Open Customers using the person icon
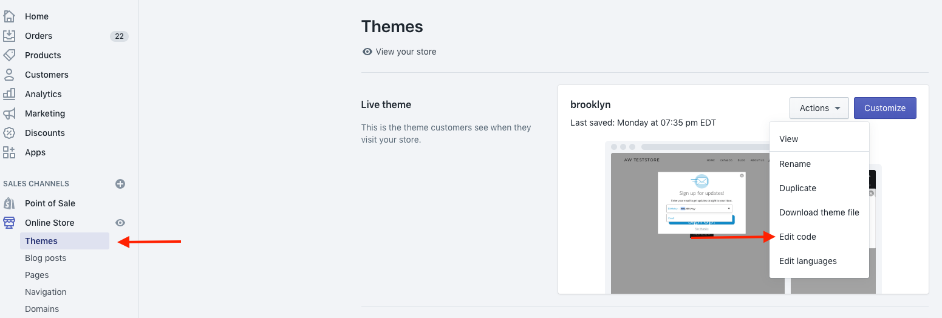Viewport: 942px width, 318px height. tap(9, 75)
